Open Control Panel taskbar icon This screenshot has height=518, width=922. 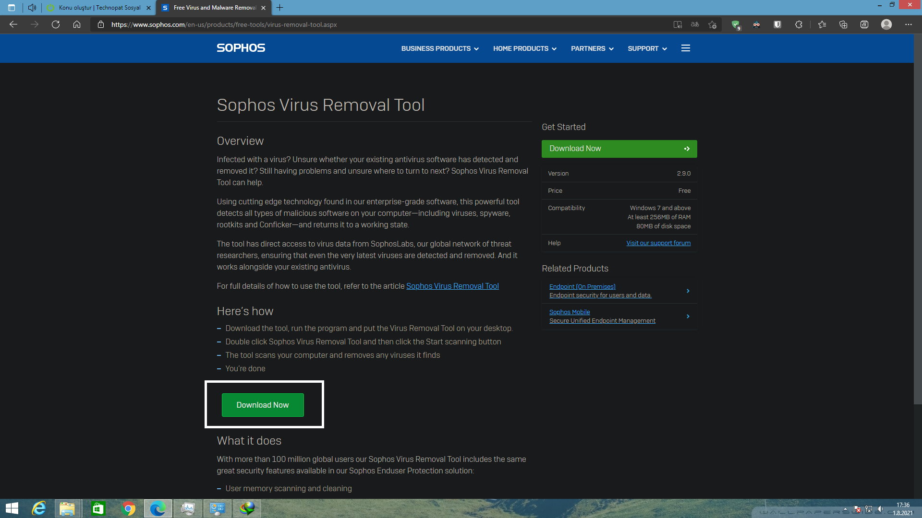218,508
